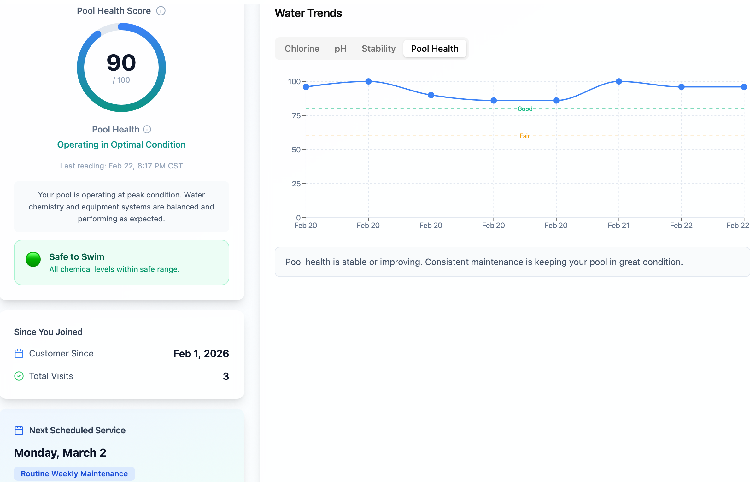Click the info icon next to Pool Health label
Viewport: 750px width, 482px height.
pyautogui.click(x=146, y=129)
